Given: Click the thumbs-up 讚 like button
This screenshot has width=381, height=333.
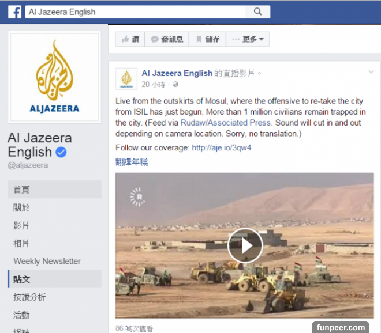Looking at the screenshot, I should pyautogui.click(x=130, y=39).
